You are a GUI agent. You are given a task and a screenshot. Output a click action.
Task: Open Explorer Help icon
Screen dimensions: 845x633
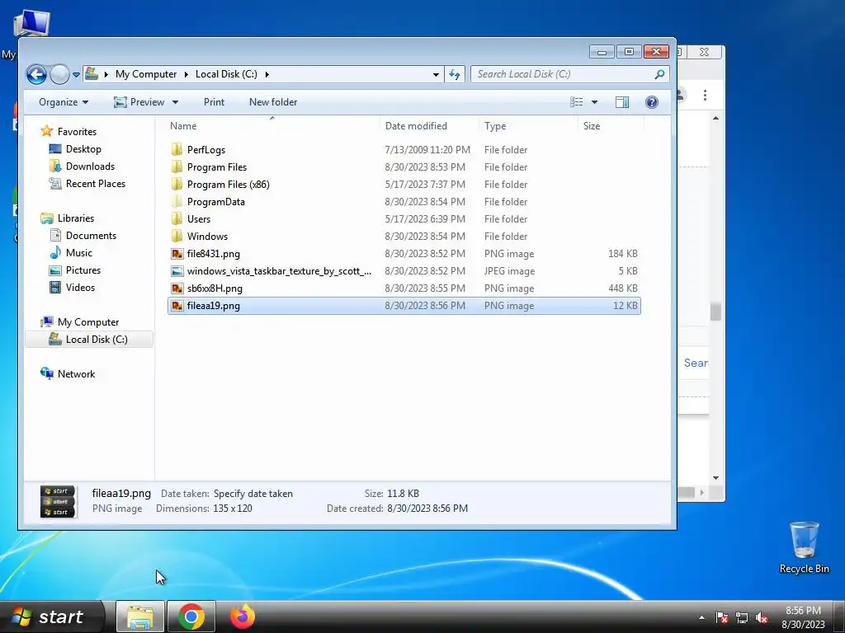point(652,102)
